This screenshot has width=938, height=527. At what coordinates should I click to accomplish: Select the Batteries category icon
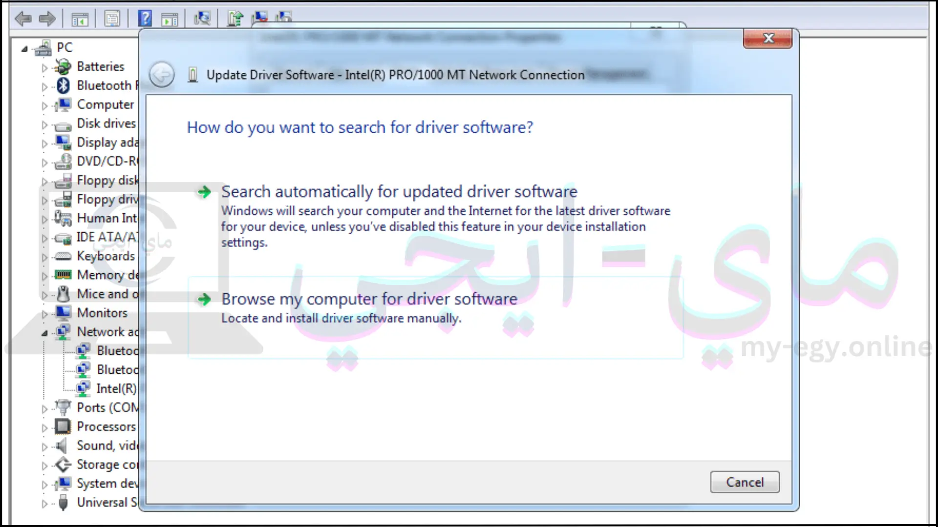[63, 66]
